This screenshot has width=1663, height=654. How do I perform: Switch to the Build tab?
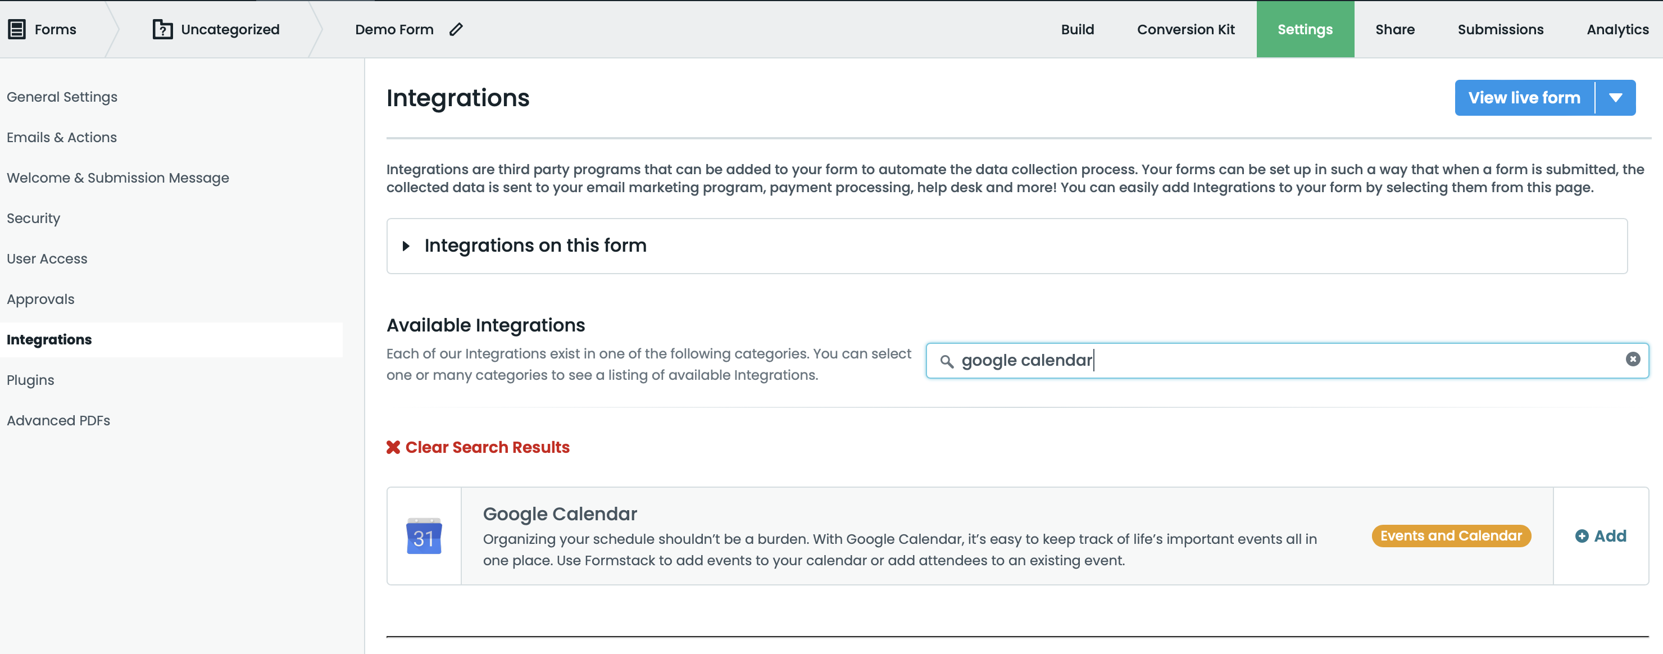[1077, 30]
